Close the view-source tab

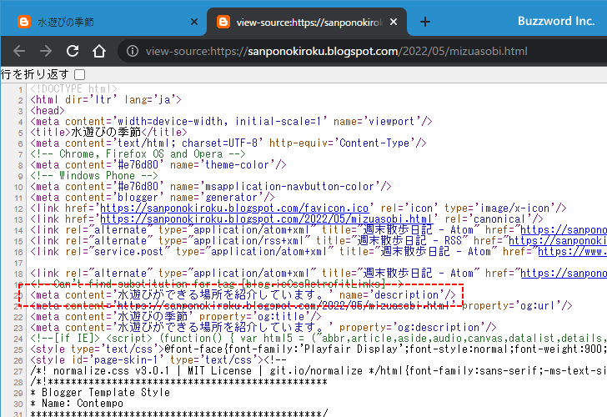394,22
